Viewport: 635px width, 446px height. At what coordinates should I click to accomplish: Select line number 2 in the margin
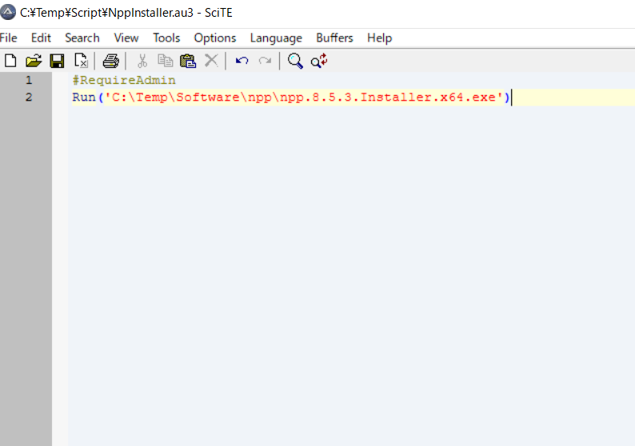[x=29, y=98]
